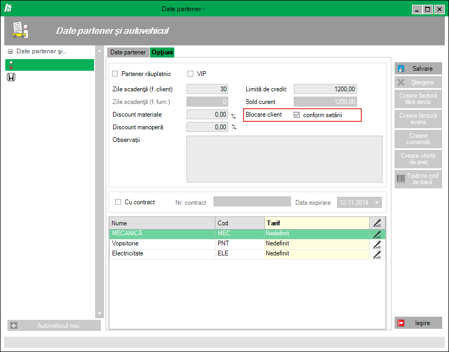
Task: Click the MEC code cell
Action: pyautogui.click(x=240, y=234)
